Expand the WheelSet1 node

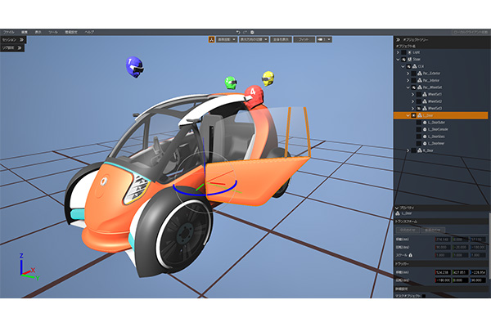click(412, 94)
